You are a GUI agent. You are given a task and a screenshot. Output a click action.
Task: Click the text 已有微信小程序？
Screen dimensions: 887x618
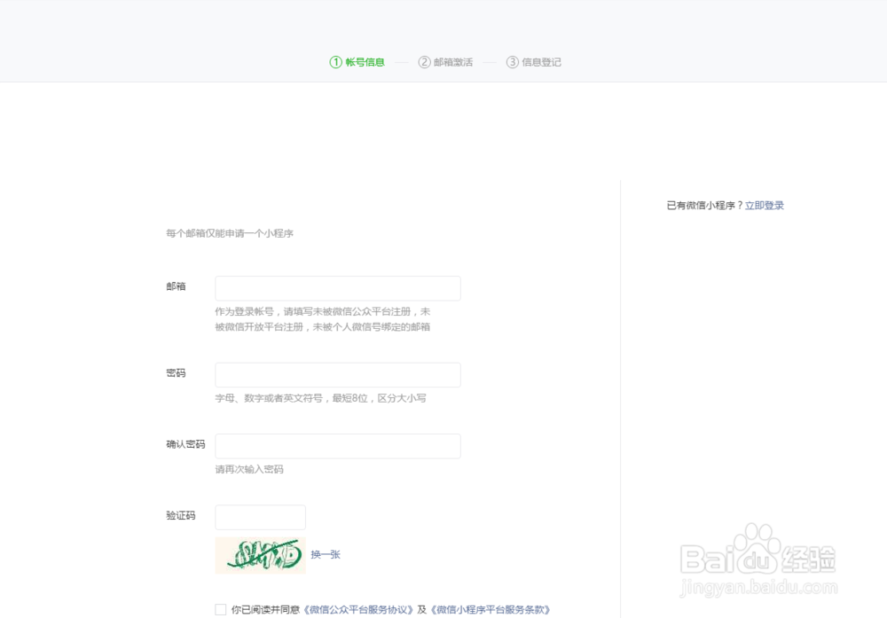coord(705,205)
